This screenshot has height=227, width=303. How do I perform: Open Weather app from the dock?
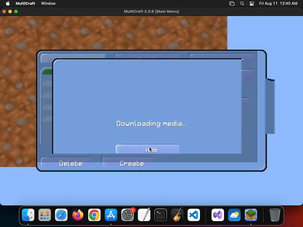[x=234, y=215]
